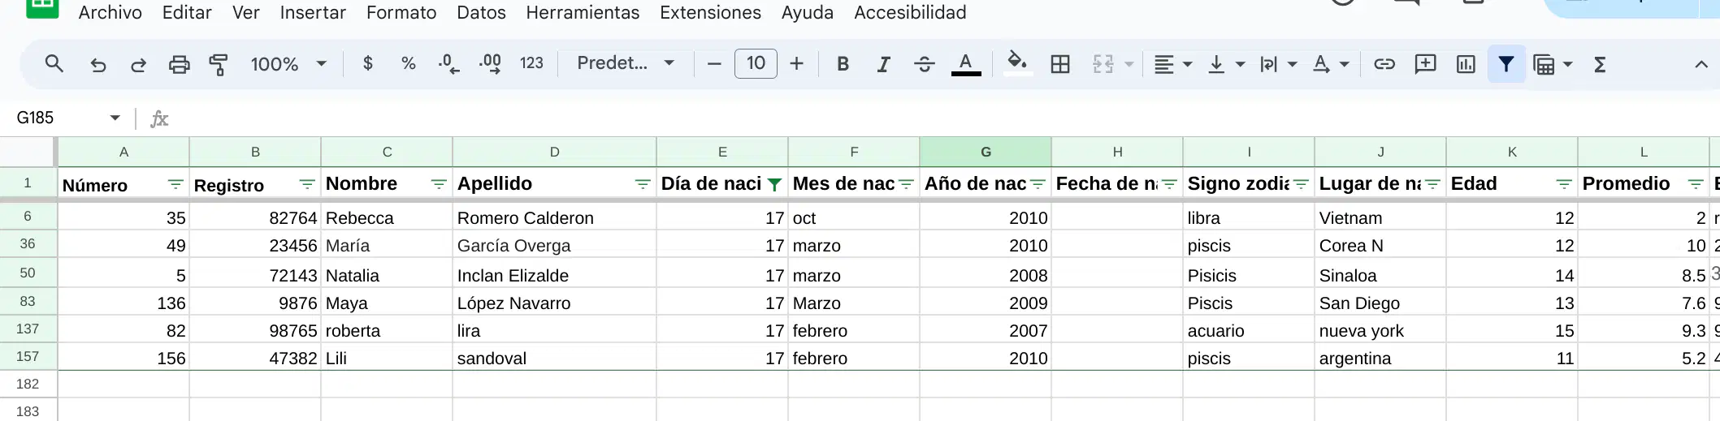The width and height of the screenshot is (1720, 421).
Task: Increase font size with plus button
Action: pos(796,64)
